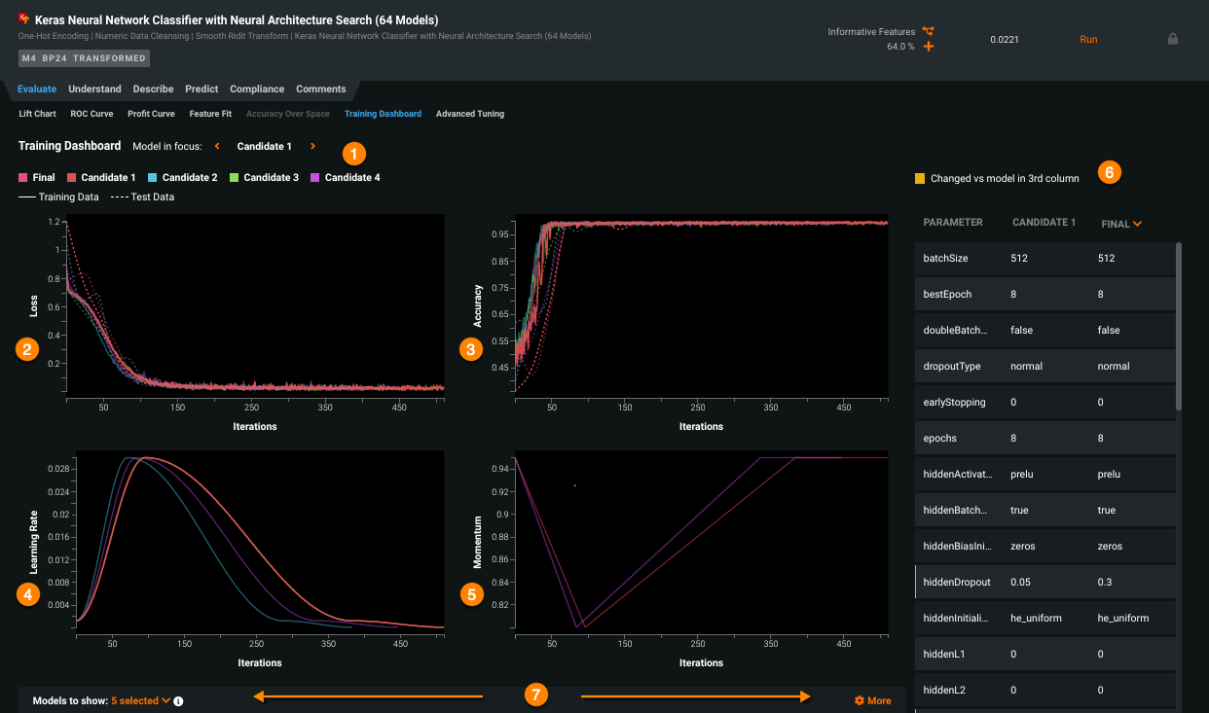The width and height of the screenshot is (1209, 713).
Task: Switch to the Compliance tab
Action: pos(256,89)
